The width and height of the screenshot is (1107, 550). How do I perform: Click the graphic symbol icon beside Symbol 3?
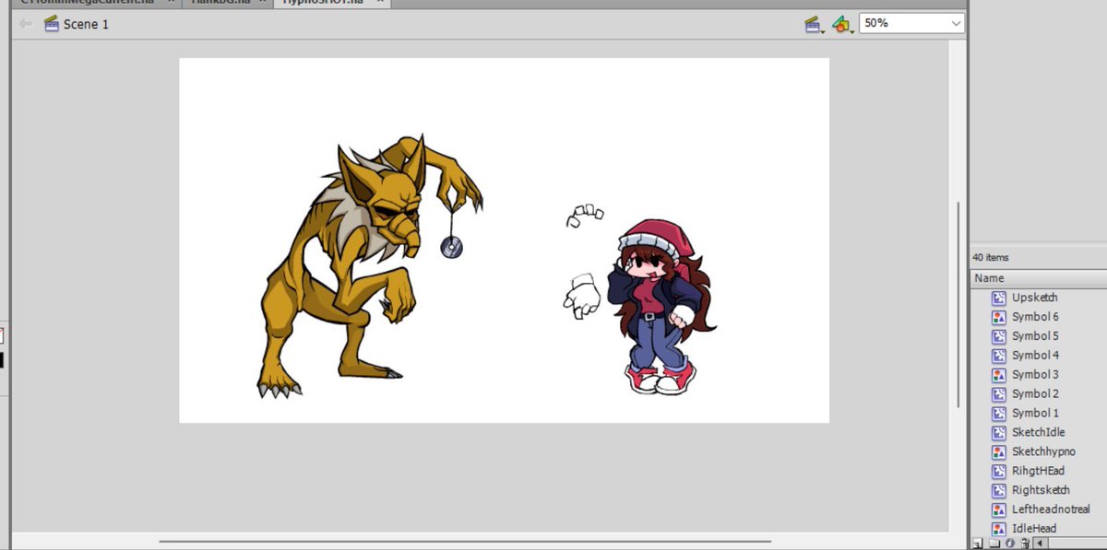click(998, 375)
